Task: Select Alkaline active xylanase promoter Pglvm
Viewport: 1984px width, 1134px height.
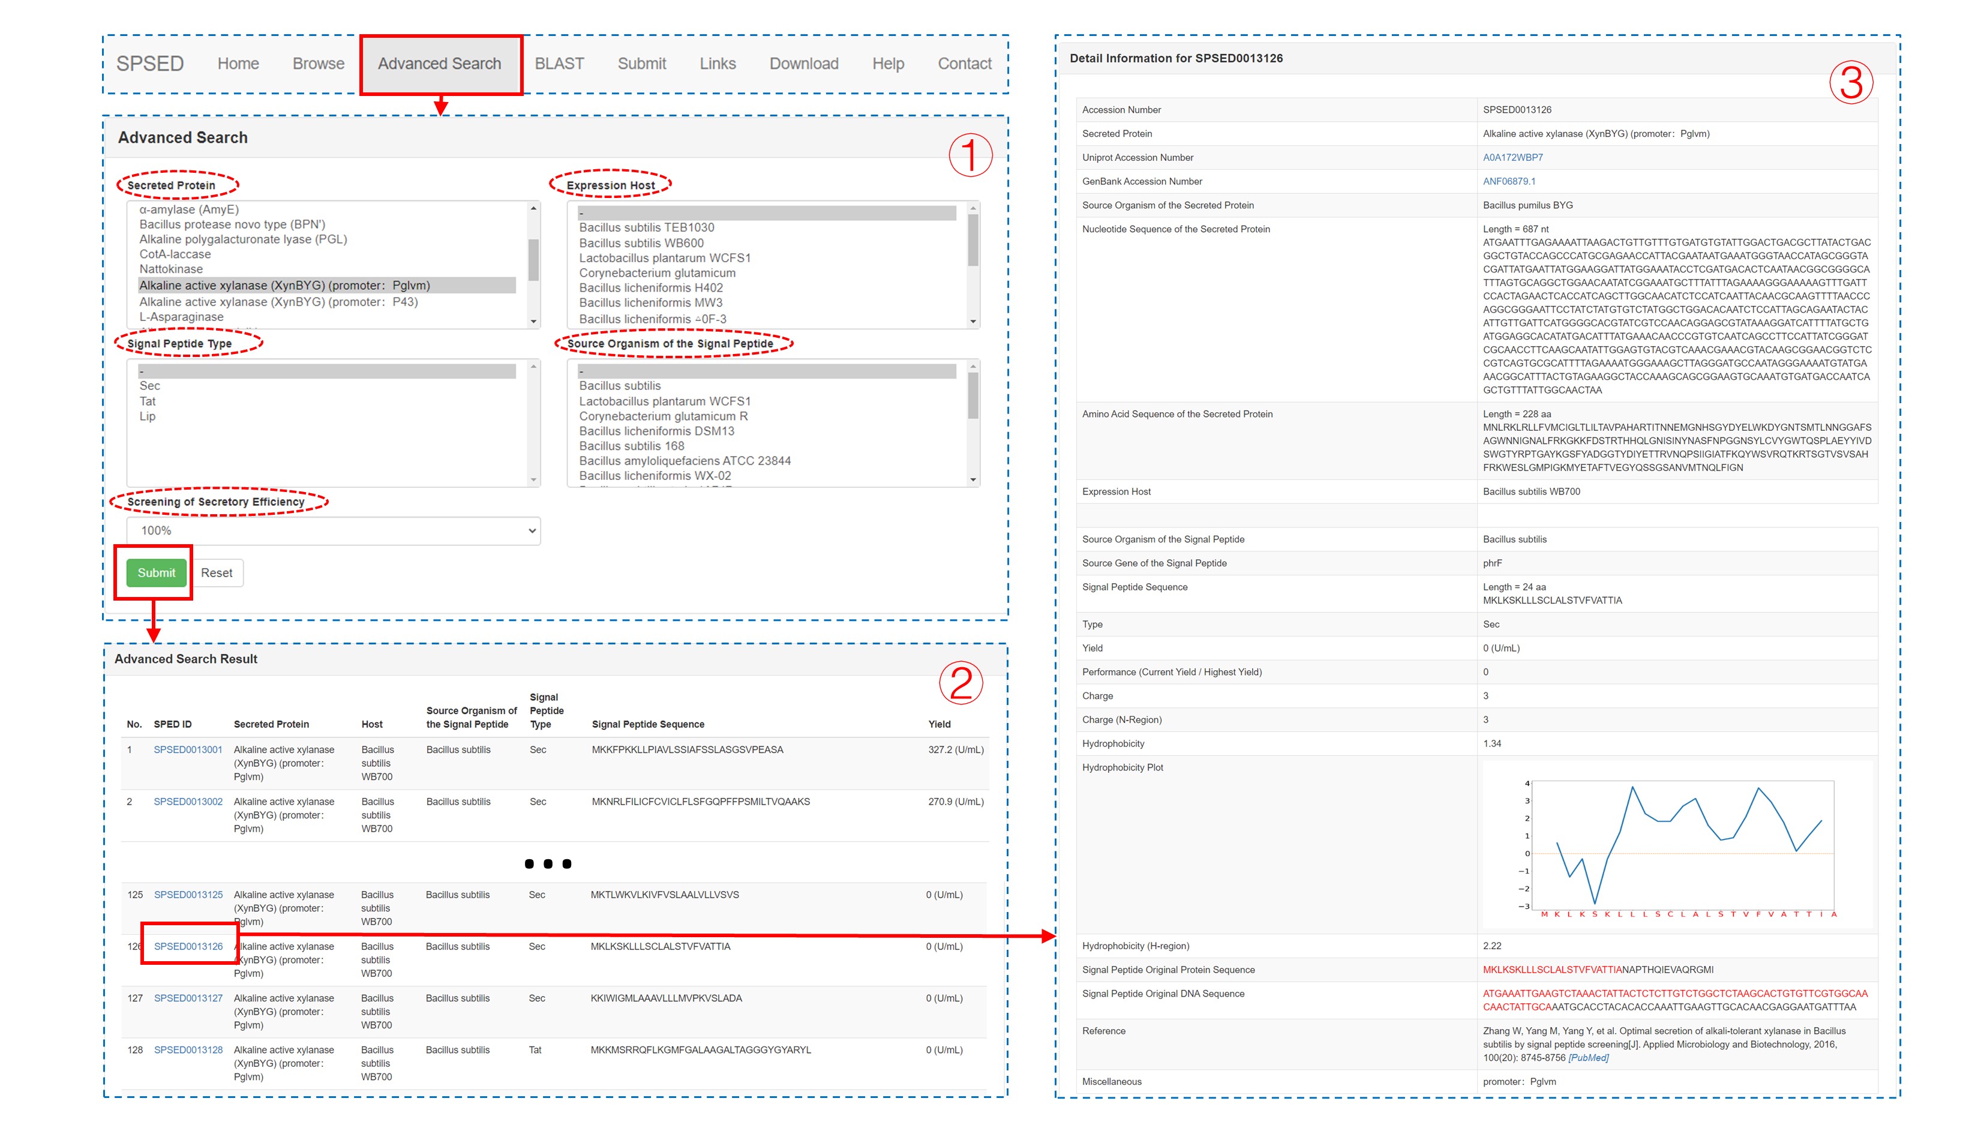Action: [327, 285]
